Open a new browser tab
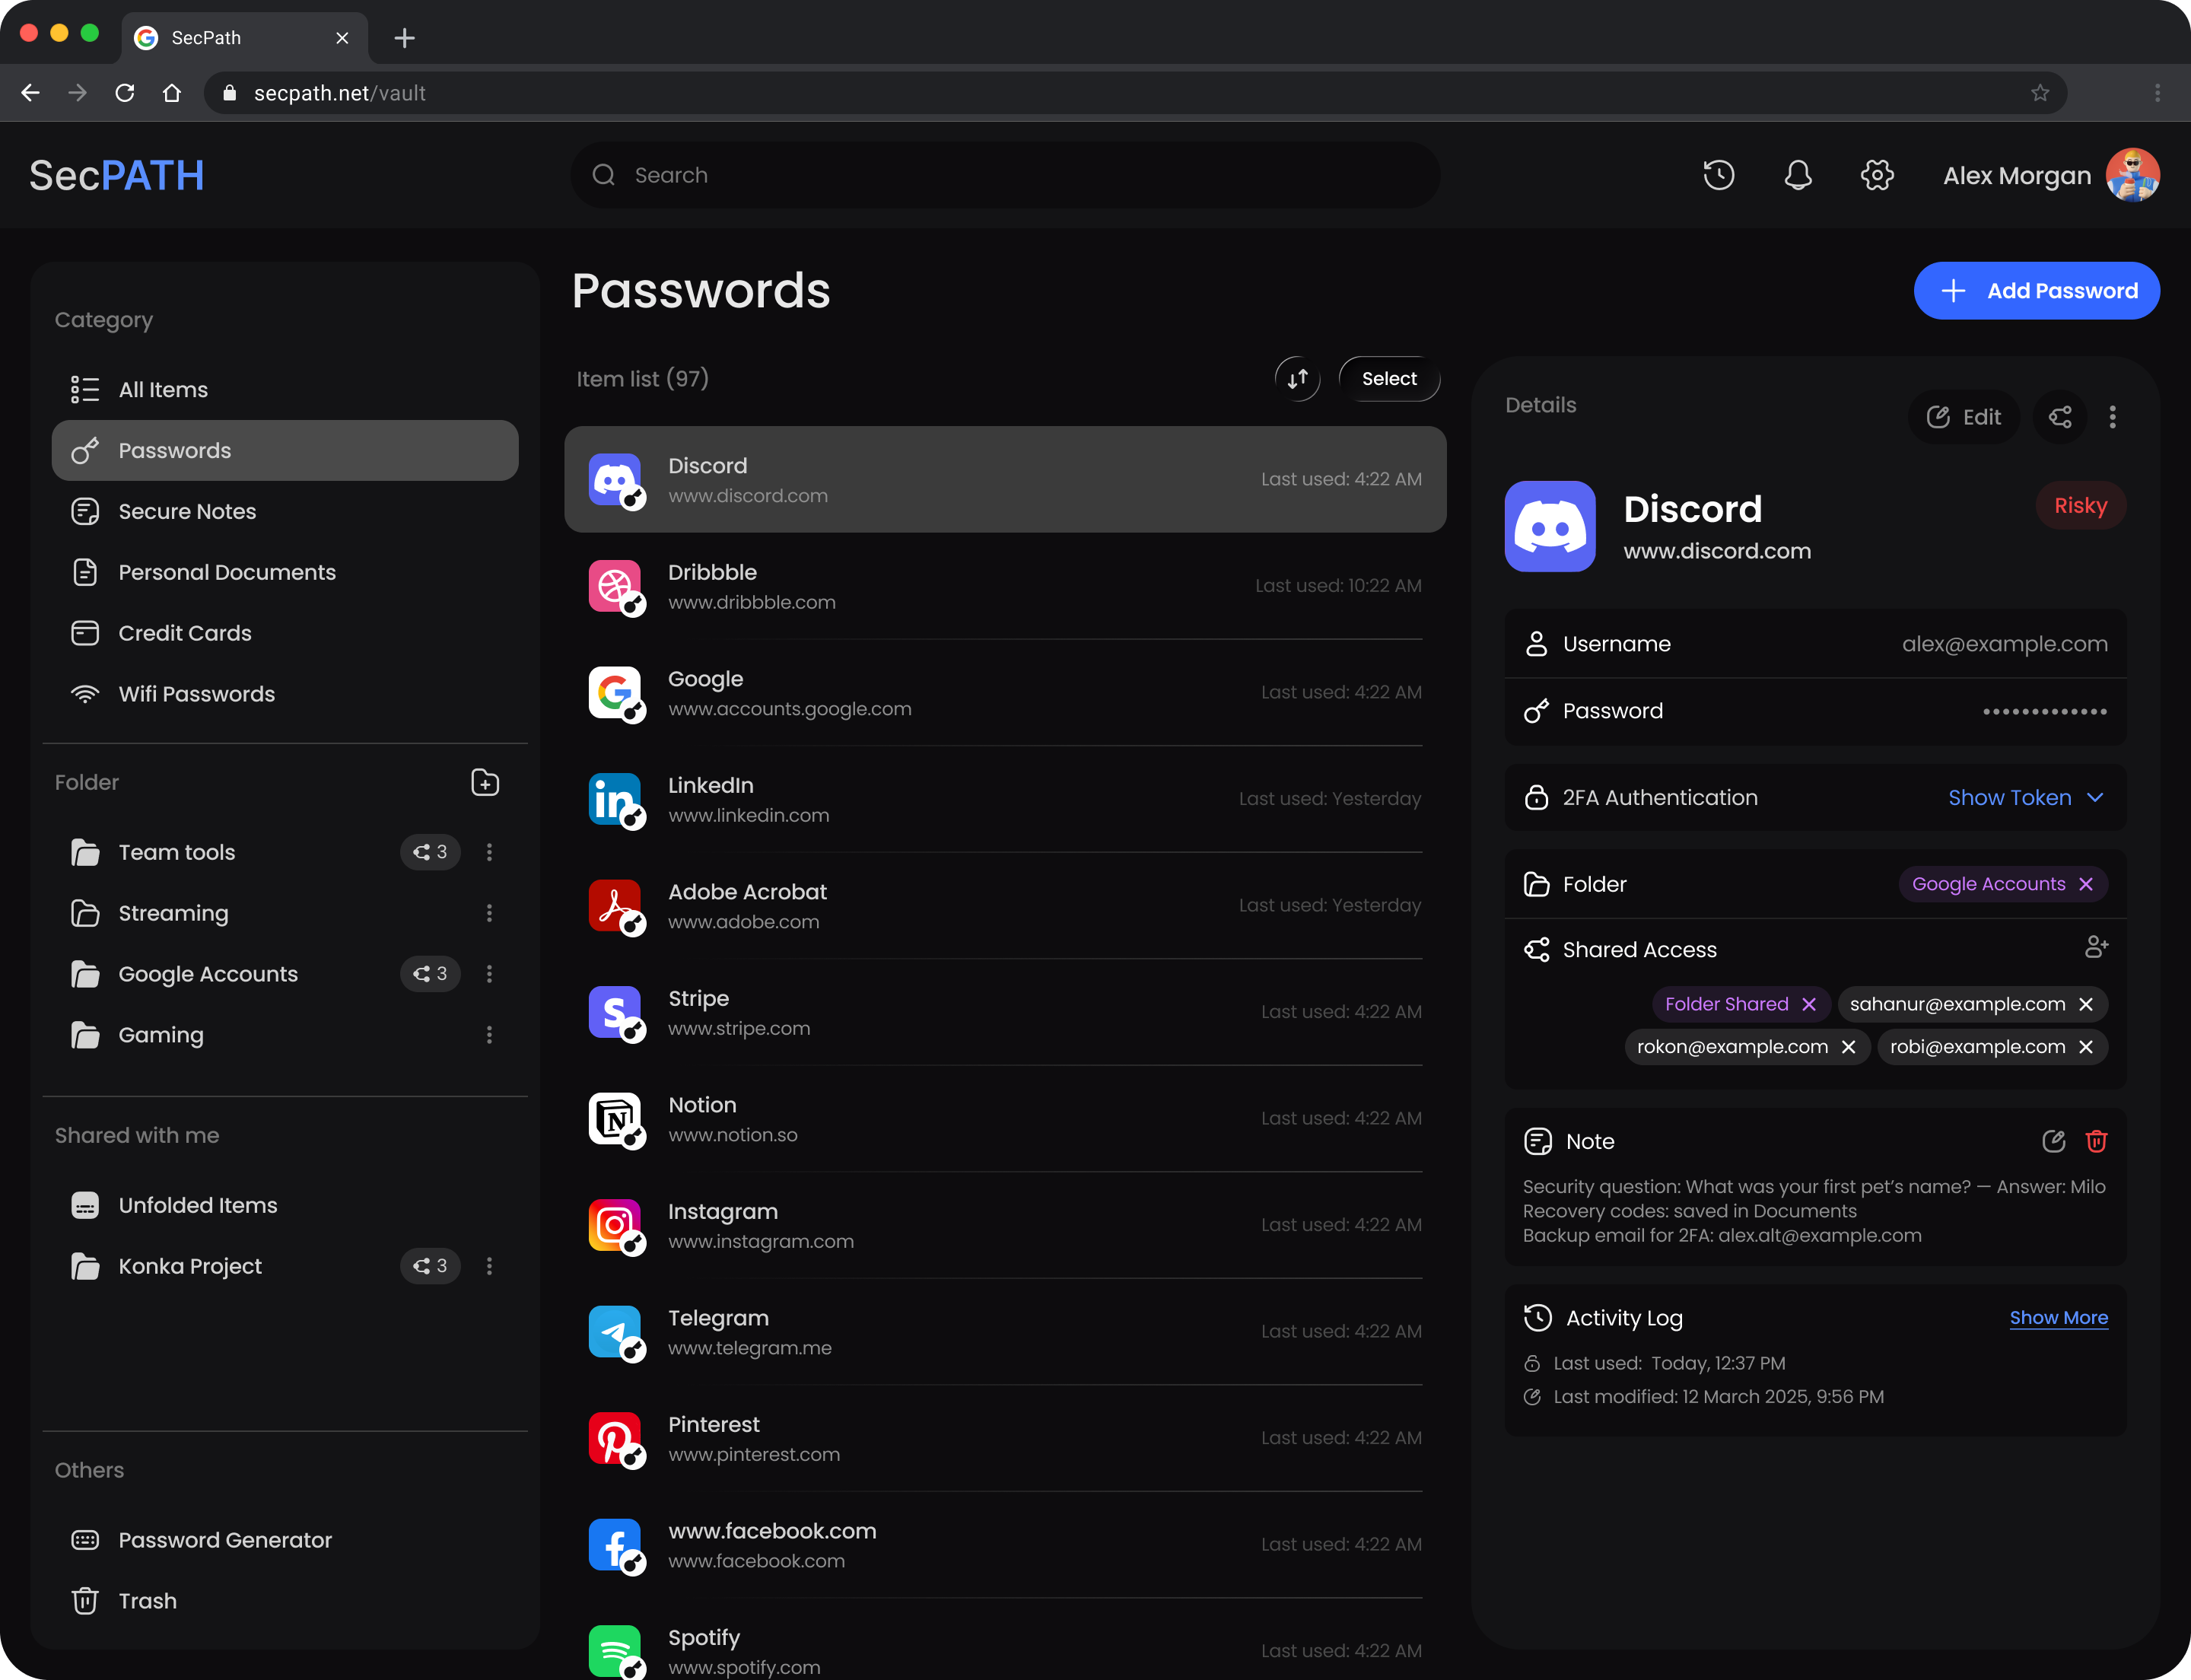This screenshot has height=1680, width=2191. pos(404,38)
